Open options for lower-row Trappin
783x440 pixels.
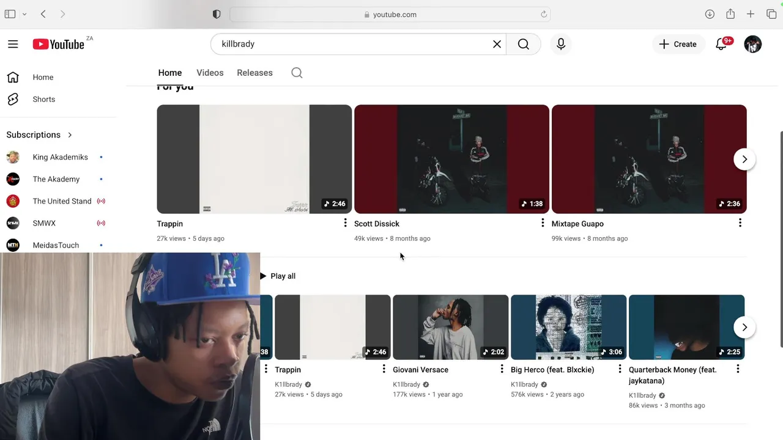click(x=384, y=369)
